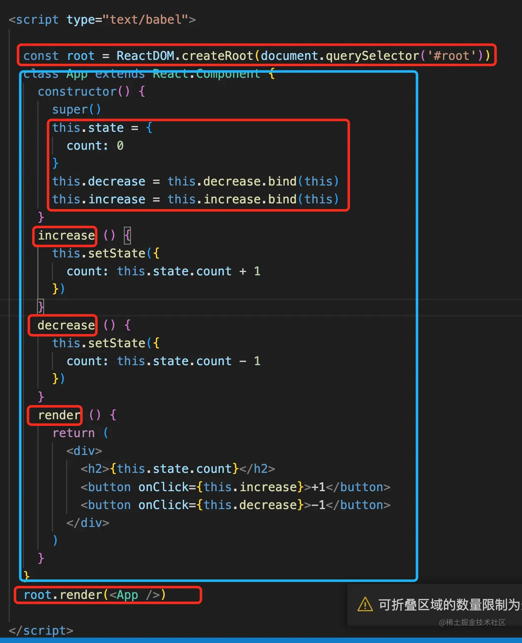Click the h2 this.state.count line
522x643 pixels.
(x=178, y=469)
